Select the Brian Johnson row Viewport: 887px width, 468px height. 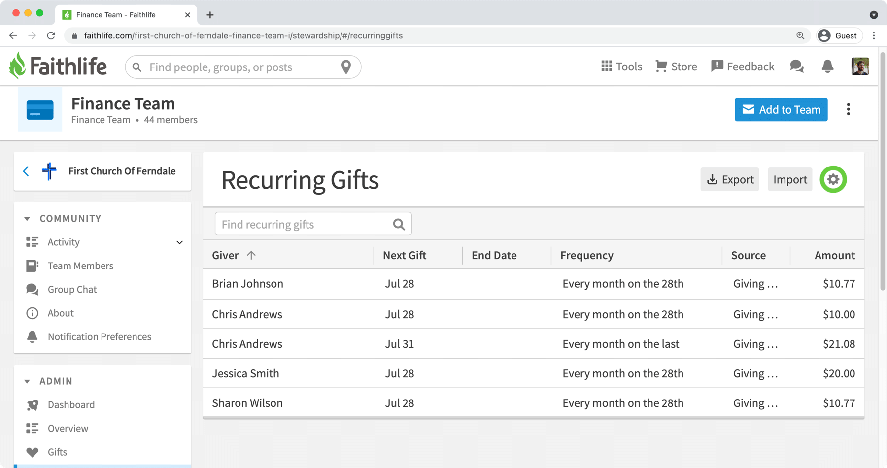click(533, 284)
